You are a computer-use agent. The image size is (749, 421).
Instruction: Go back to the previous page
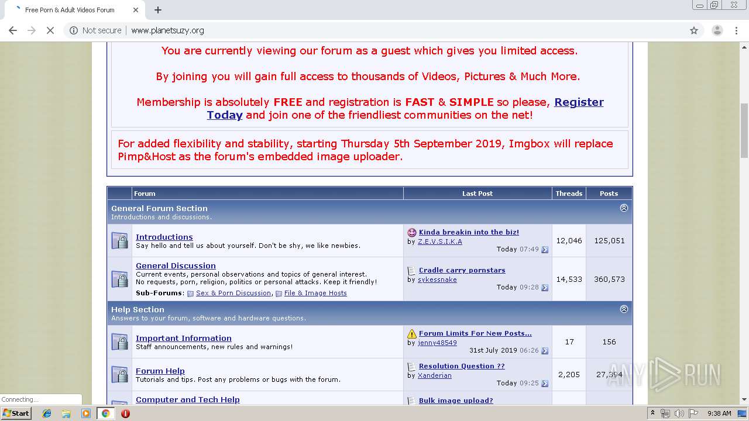[x=13, y=30]
